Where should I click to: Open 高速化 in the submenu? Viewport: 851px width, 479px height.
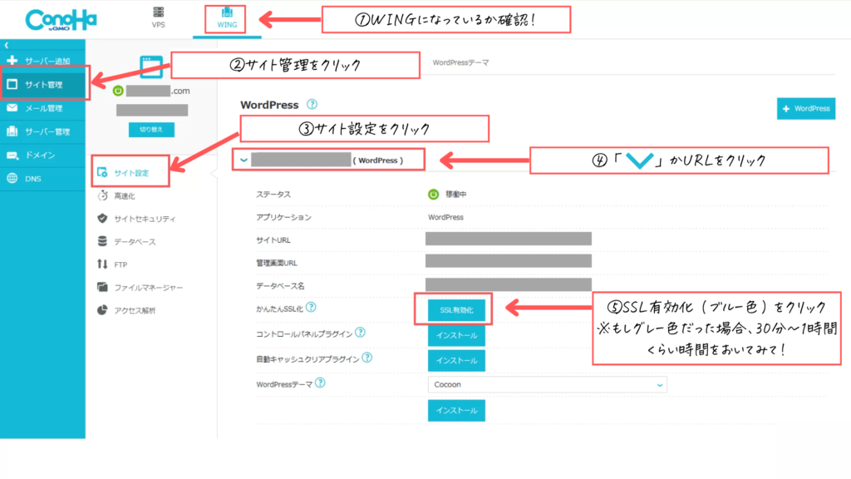(x=125, y=196)
